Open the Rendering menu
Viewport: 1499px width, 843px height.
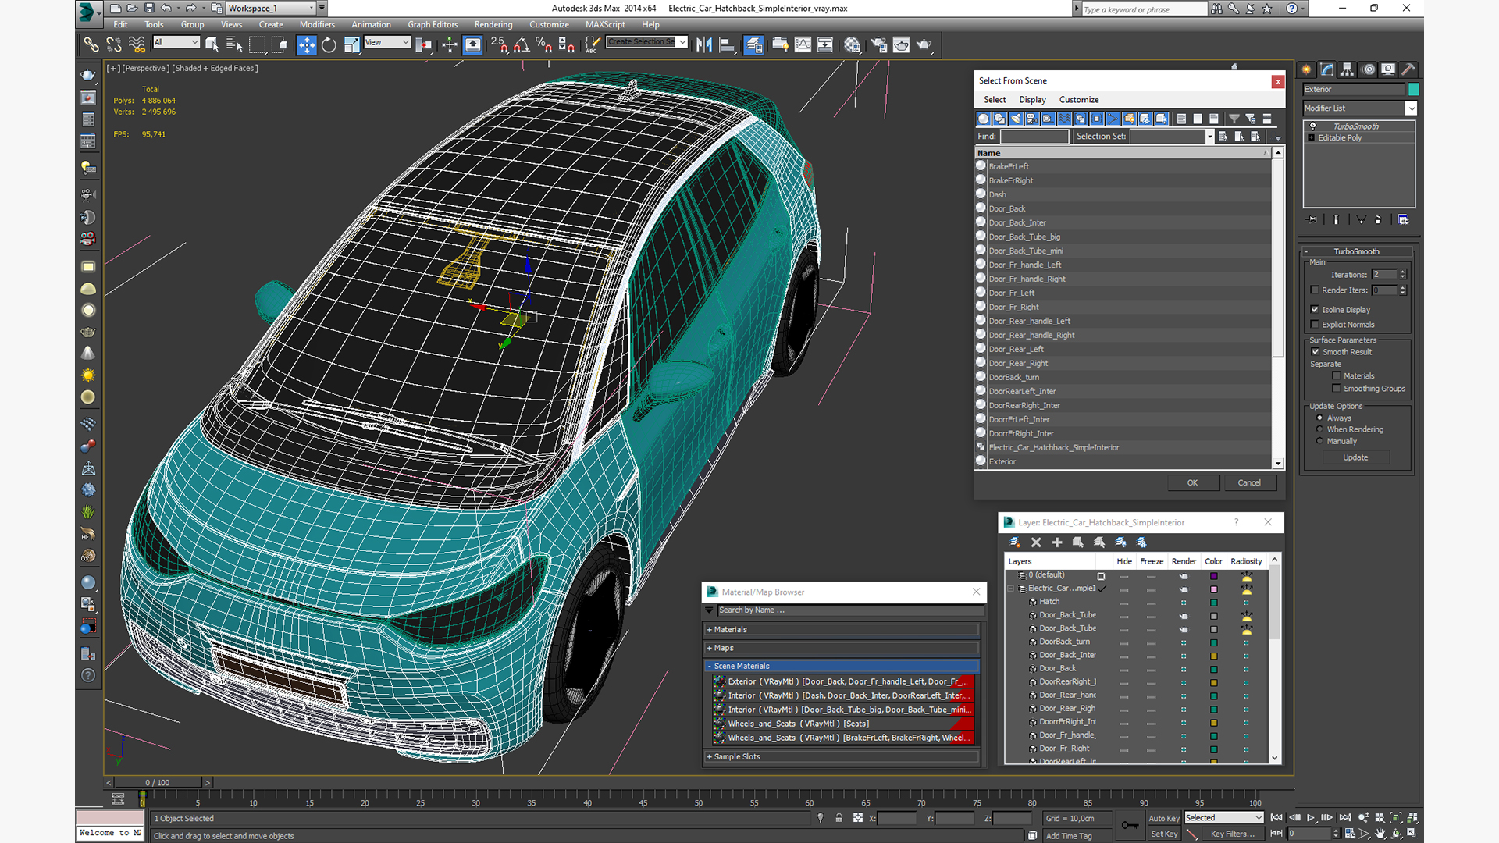coord(493,24)
